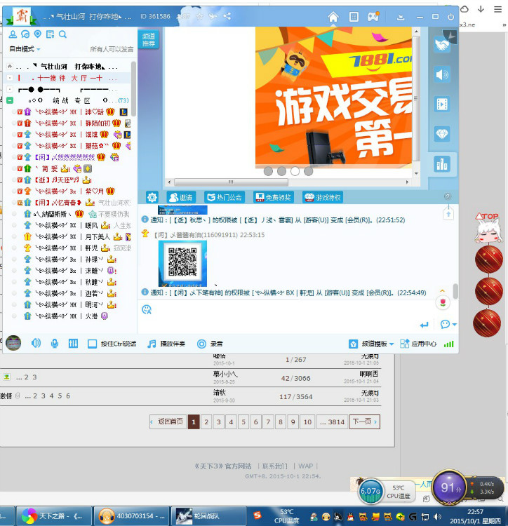Open the handshake icon in right sidebar
This screenshot has width=508, height=526.
(x=442, y=45)
